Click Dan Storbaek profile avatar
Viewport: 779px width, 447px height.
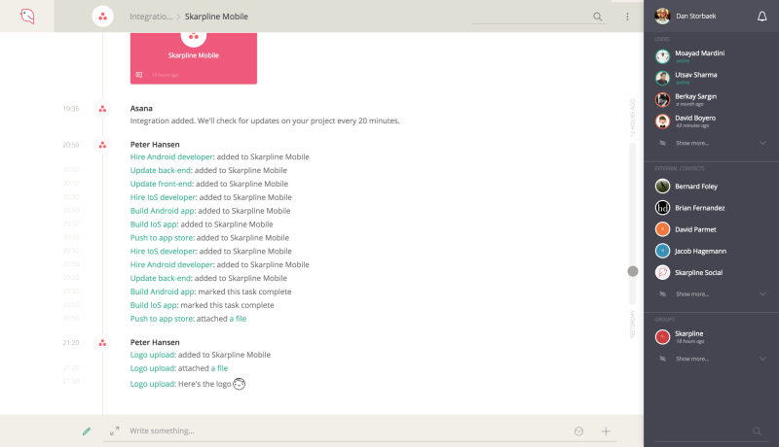coord(662,17)
